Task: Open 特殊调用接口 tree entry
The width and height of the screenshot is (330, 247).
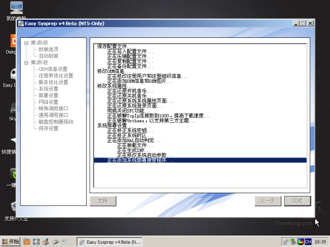Action: [53, 109]
